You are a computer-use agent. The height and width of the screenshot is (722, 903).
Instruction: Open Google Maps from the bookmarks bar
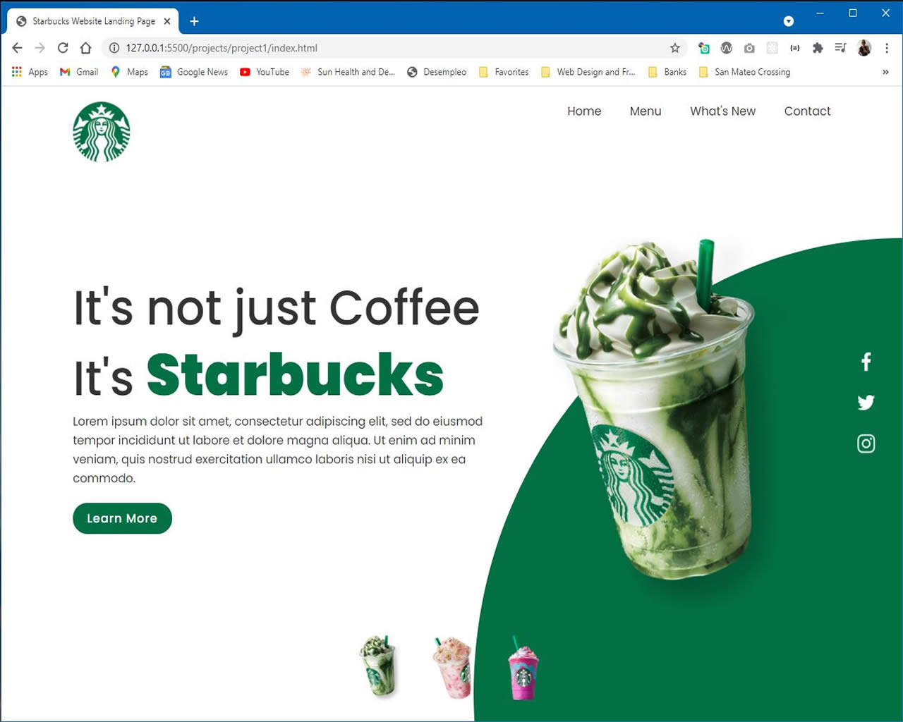point(128,72)
